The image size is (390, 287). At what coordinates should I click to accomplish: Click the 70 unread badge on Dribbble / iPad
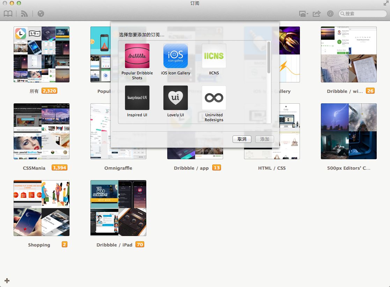pyautogui.click(x=140, y=244)
